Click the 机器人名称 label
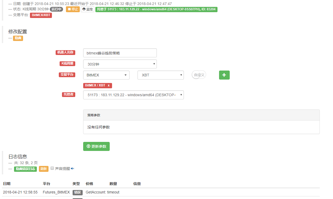Viewport: 333px width, 199px height. tap(65, 53)
